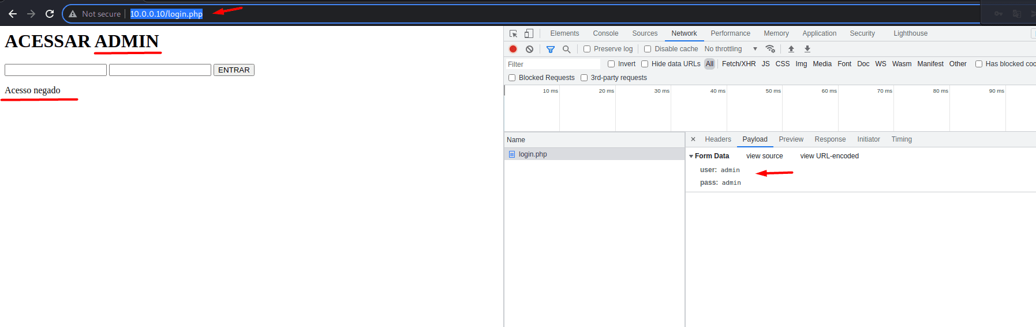This screenshot has height=327, width=1036.
Task: Click view source link
Action: point(764,156)
